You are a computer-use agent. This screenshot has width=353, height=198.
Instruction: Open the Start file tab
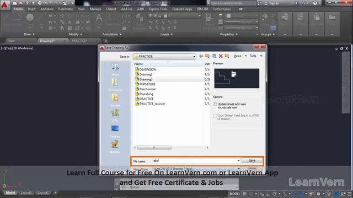tap(11, 41)
